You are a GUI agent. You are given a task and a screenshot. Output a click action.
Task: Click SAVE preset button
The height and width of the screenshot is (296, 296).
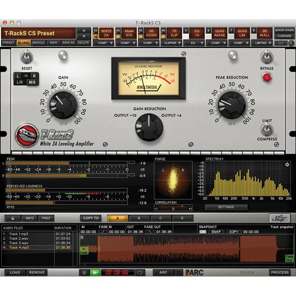click(x=53, y=43)
